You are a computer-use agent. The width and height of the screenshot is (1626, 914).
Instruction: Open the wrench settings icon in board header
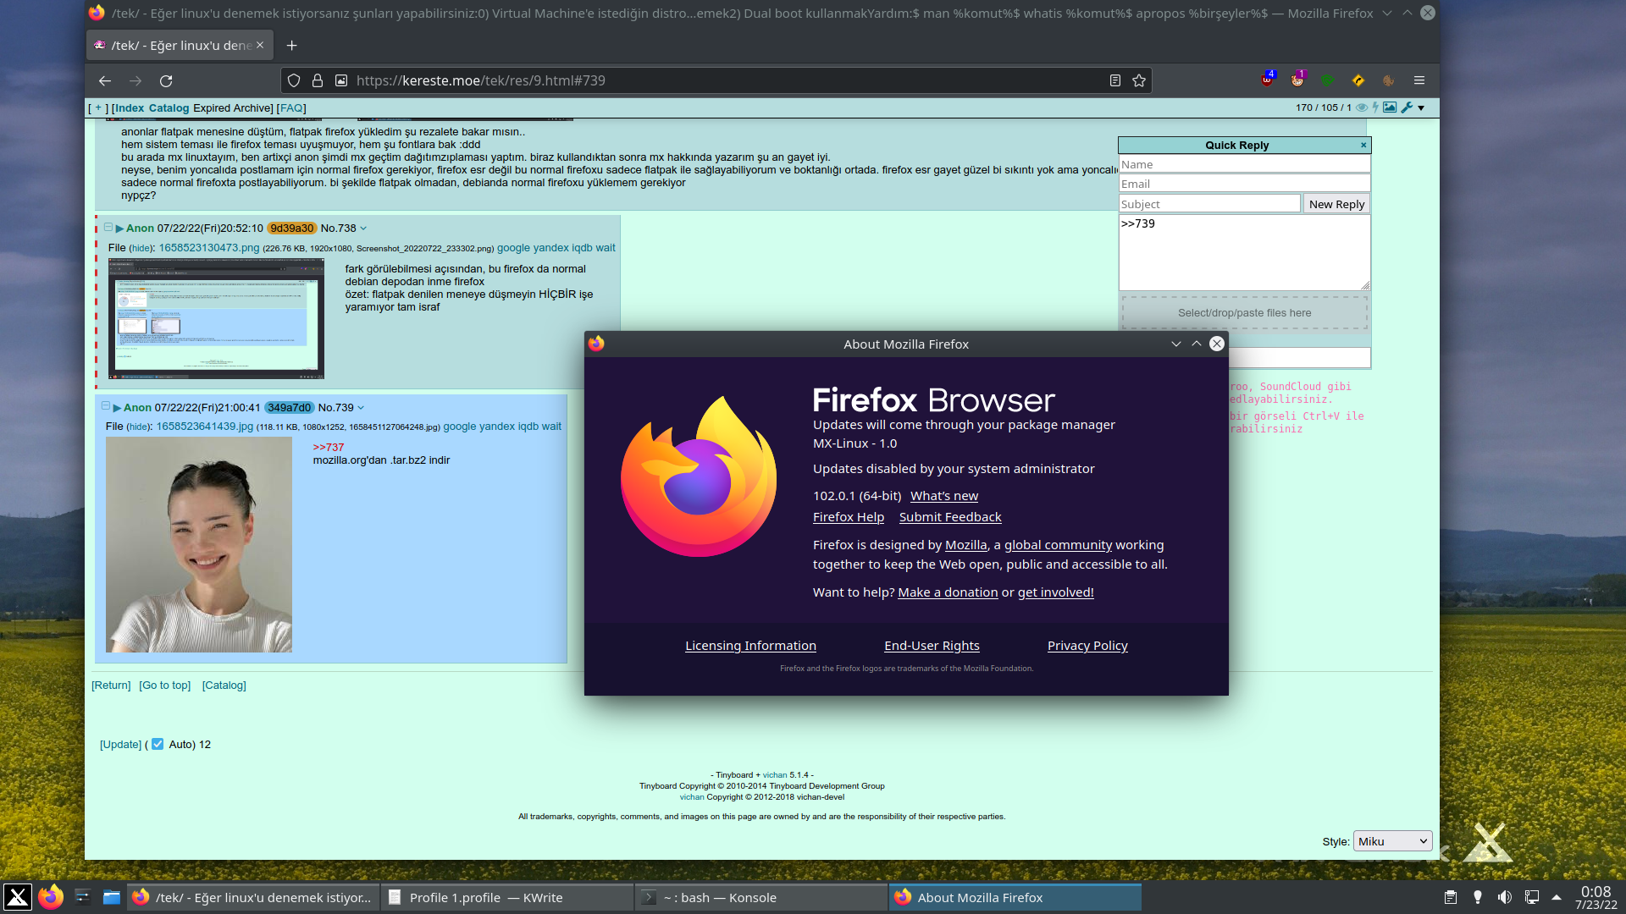tap(1407, 107)
